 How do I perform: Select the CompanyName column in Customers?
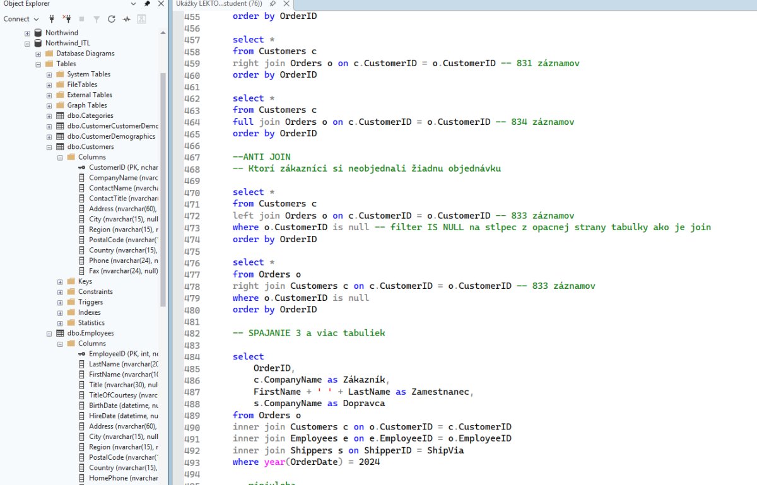[123, 178]
